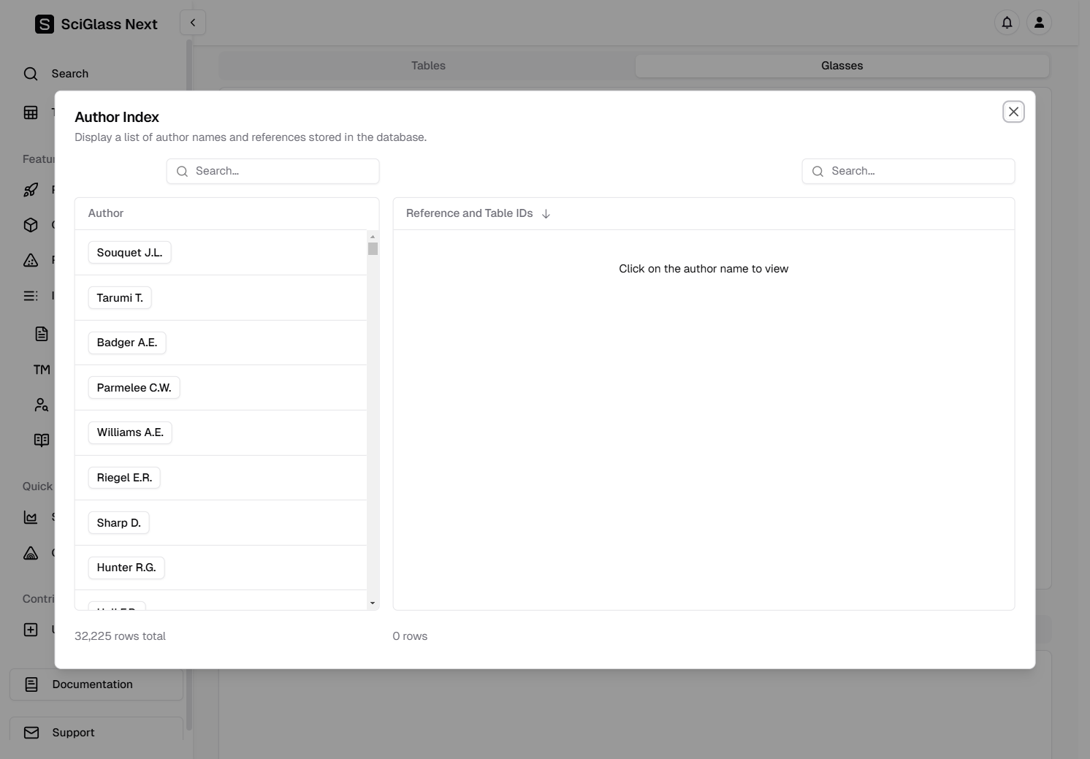Open the user profile icon

[1039, 23]
